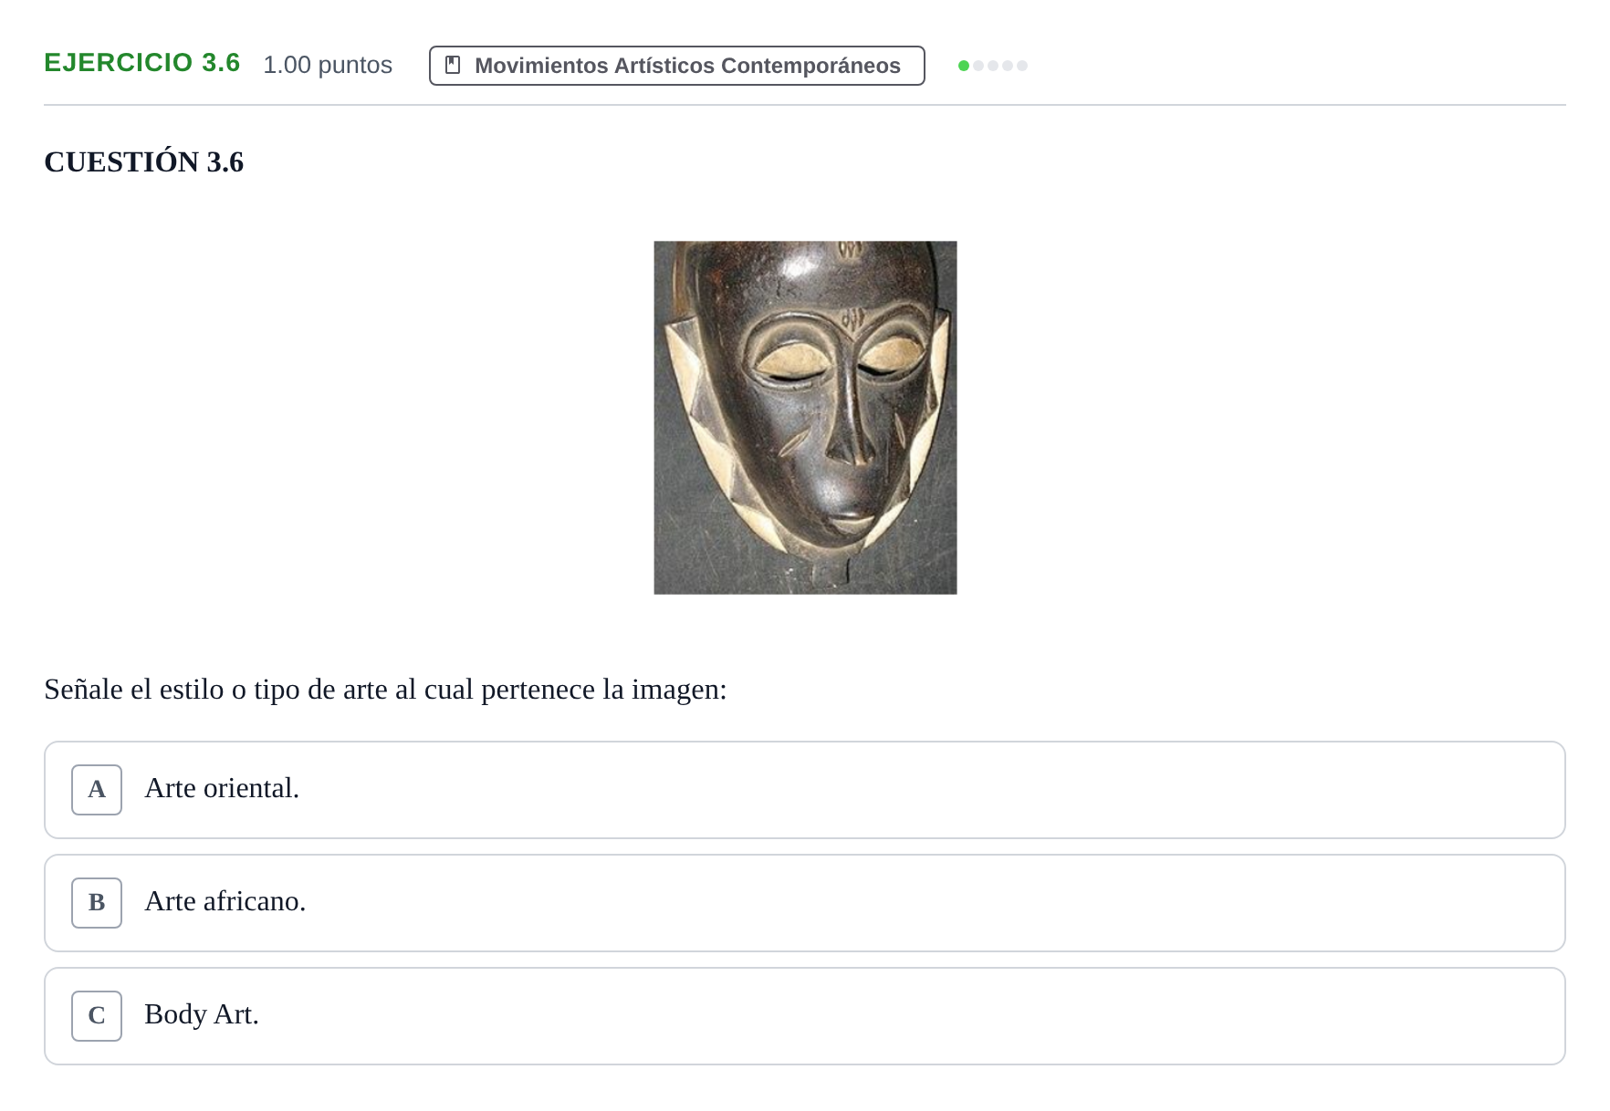Viewport: 1610px width, 1111px height.
Task: Select the letter B answer badge
Action: click(97, 903)
